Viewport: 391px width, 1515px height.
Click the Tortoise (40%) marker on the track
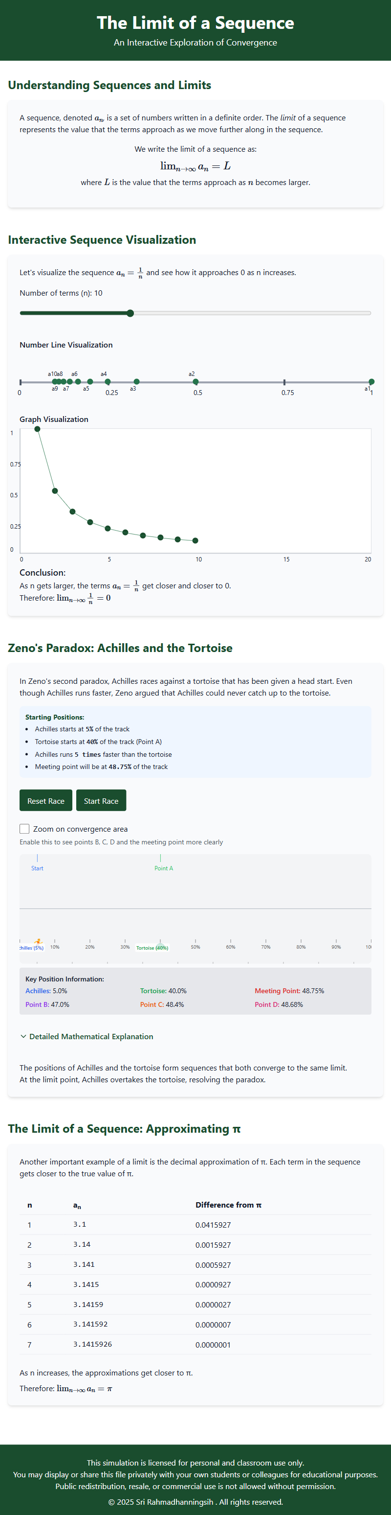[x=152, y=948]
